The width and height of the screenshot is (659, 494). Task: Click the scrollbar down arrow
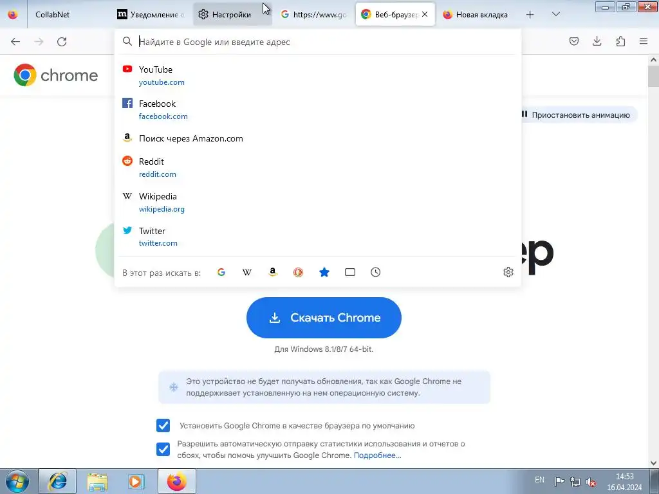coord(653,463)
